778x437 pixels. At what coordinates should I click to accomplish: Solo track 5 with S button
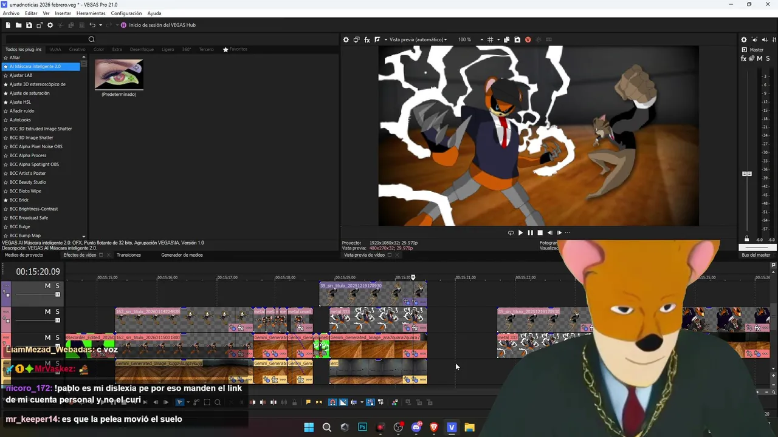tap(58, 286)
